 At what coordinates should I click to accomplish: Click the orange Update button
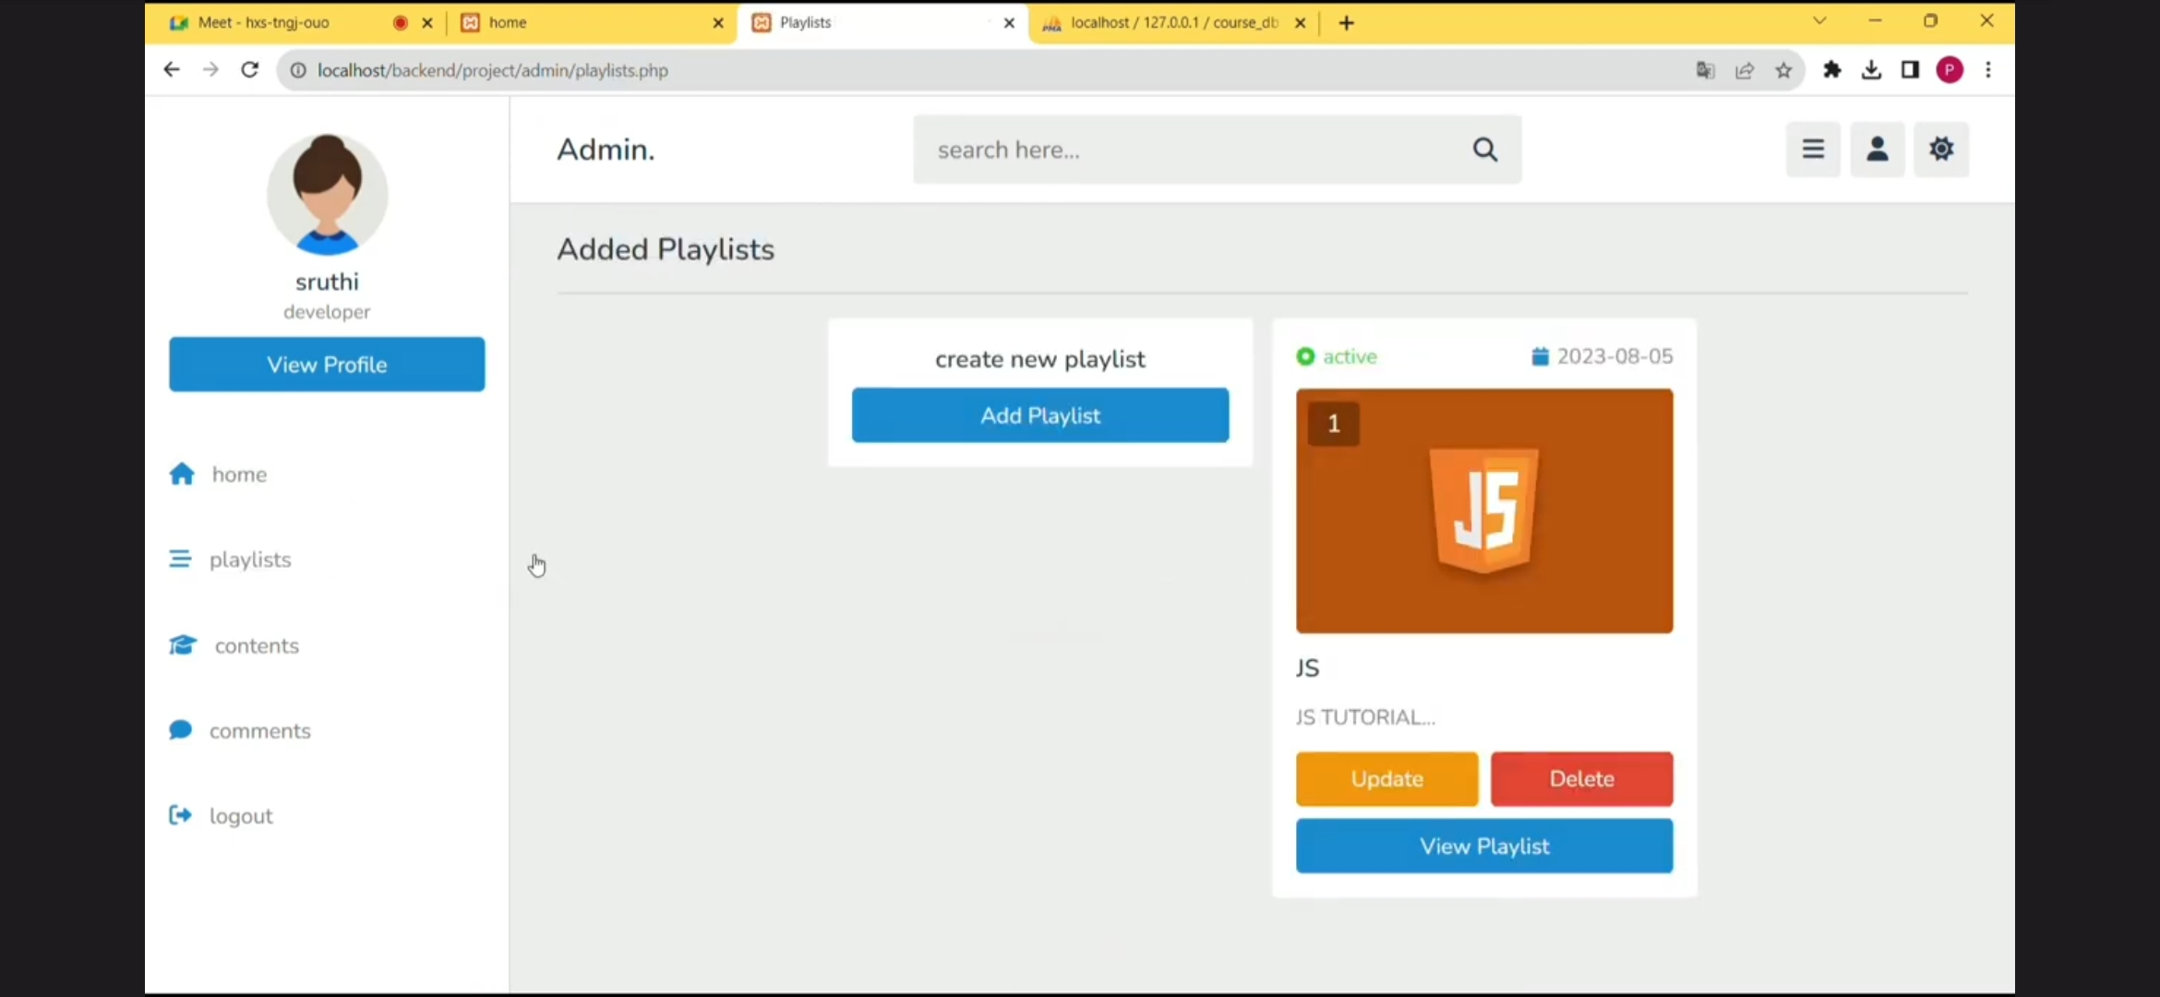[1386, 779]
